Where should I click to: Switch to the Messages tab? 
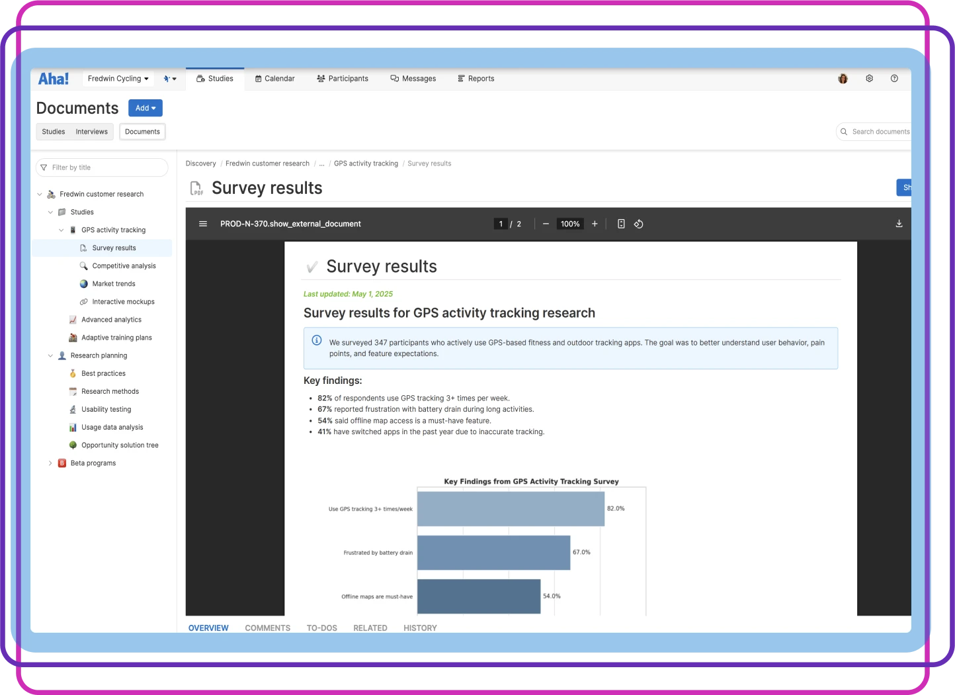(413, 79)
